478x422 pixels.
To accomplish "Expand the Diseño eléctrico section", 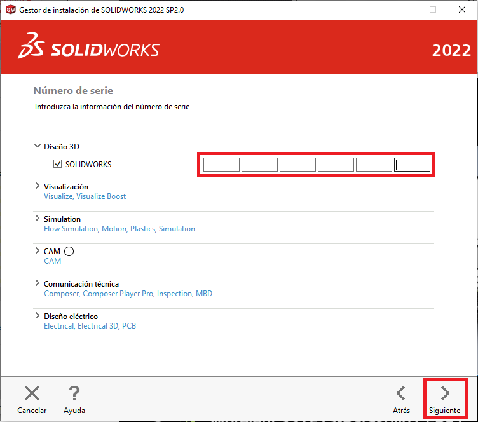I will 38,315.
